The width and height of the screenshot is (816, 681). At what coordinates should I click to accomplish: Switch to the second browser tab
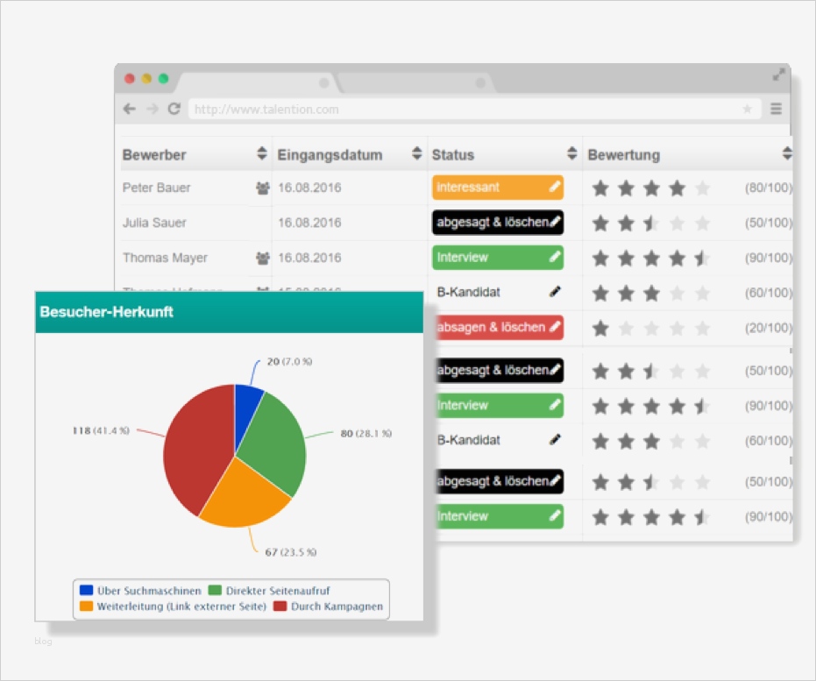tap(416, 82)
